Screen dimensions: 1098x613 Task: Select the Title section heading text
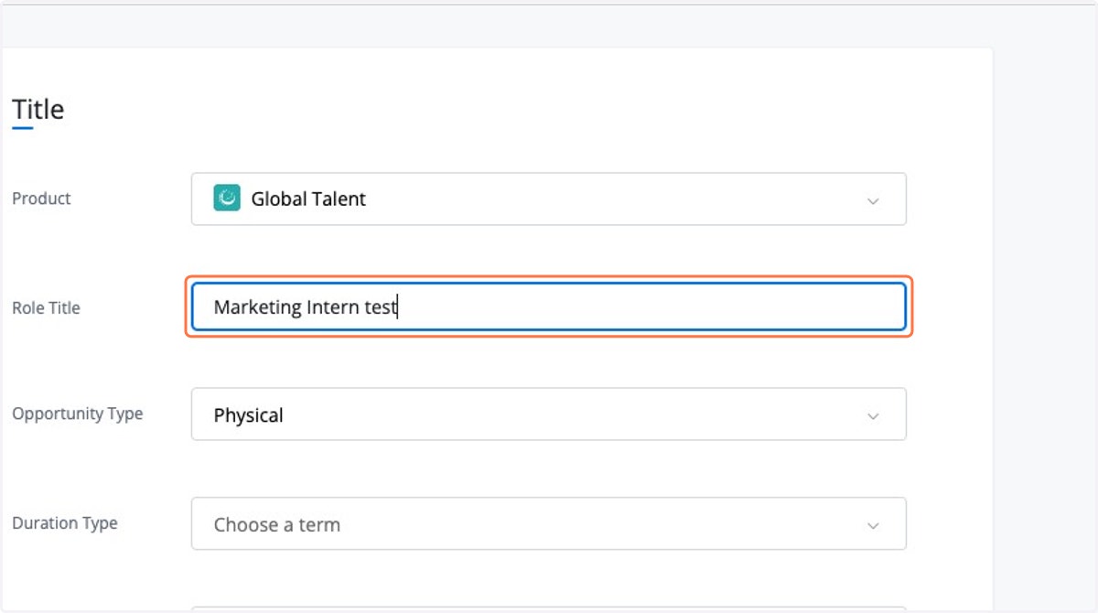pos(38,110)
